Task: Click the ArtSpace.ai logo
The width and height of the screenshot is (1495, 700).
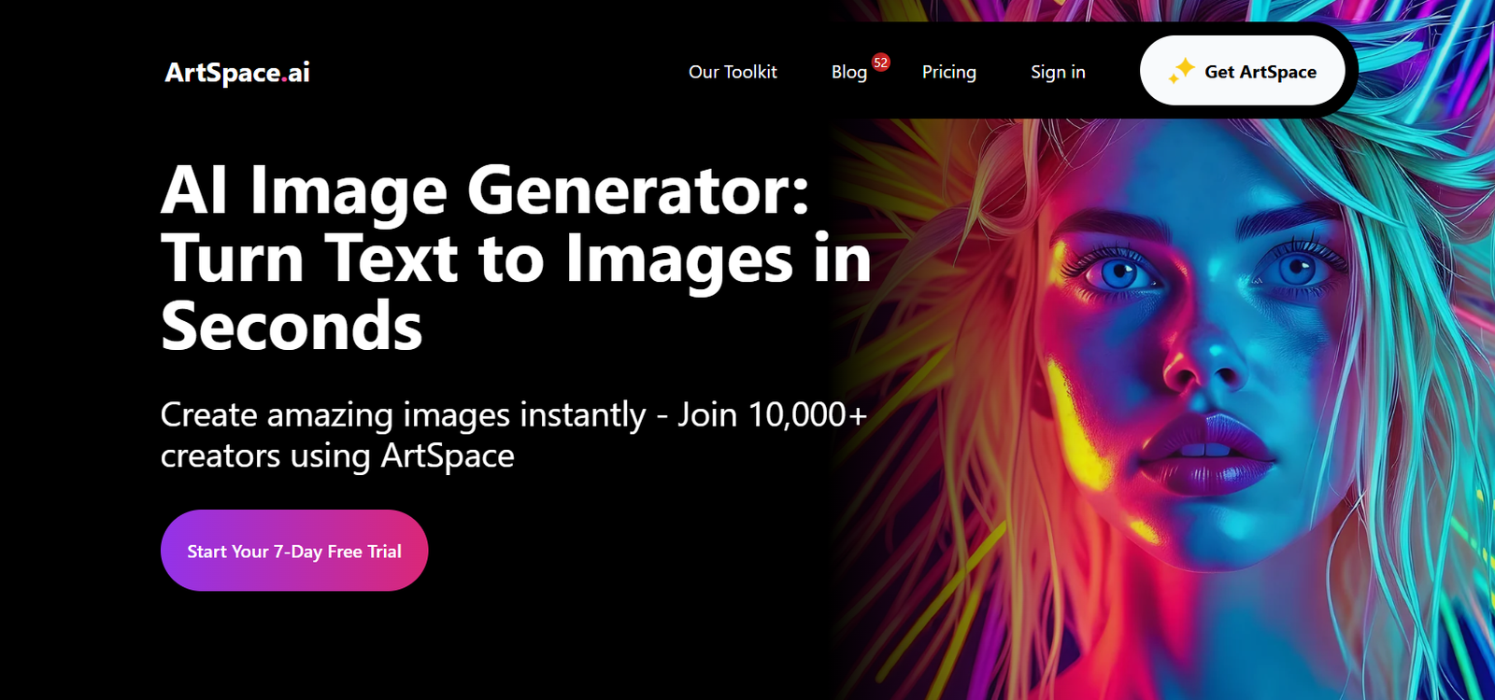Action: (x=237, y=73)
